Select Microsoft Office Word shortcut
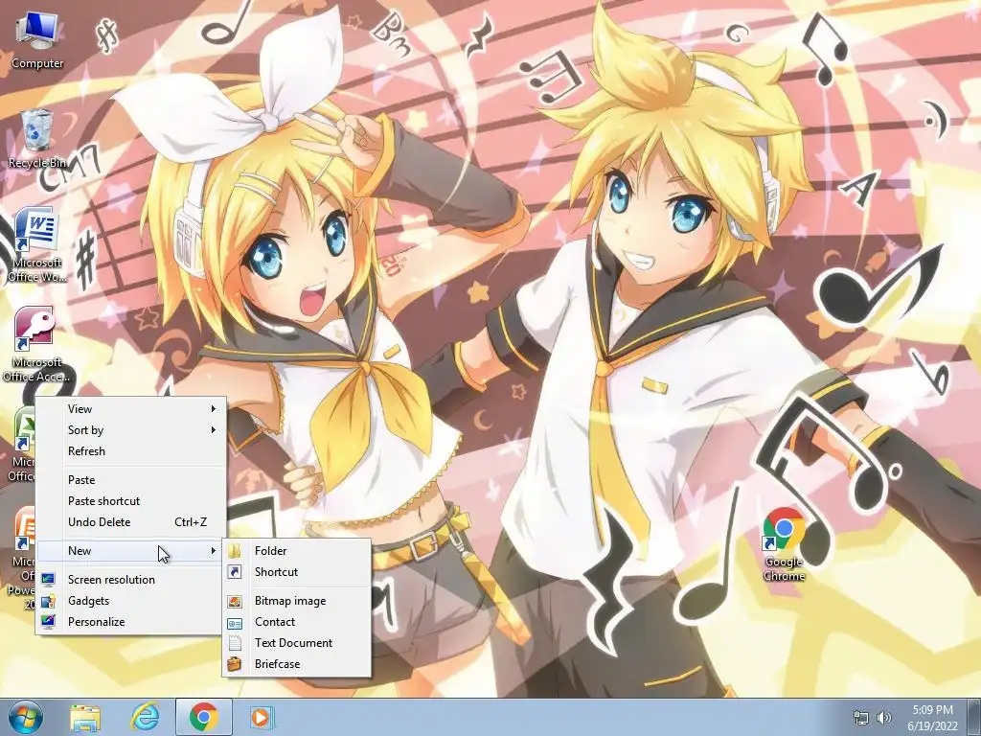 tap(37, 244)
